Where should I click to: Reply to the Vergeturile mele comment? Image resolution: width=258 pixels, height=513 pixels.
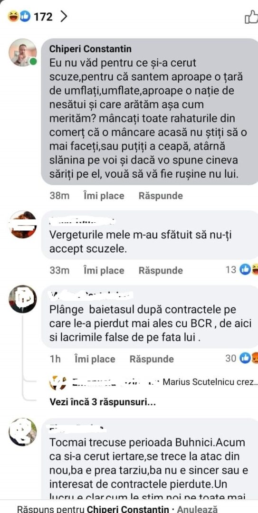[161, 271]
